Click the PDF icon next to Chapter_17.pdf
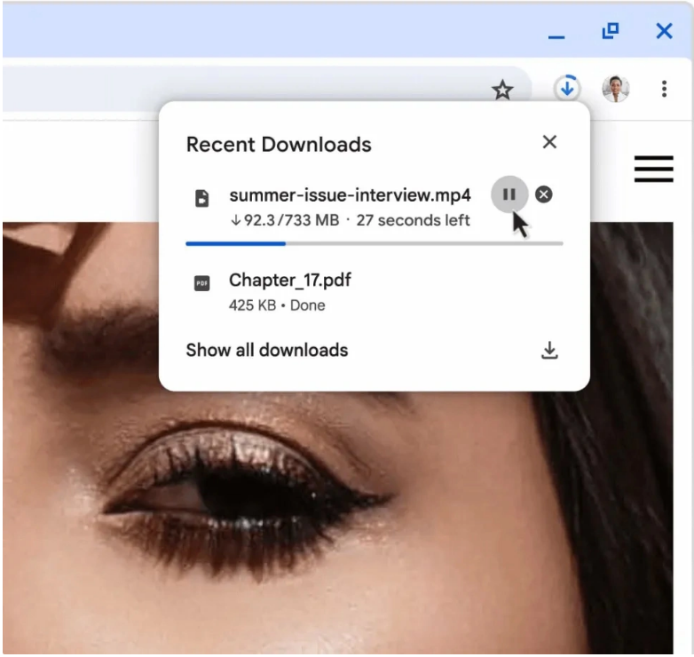The width and height of the screenshot is (694, 657). [x=202, y=283]
